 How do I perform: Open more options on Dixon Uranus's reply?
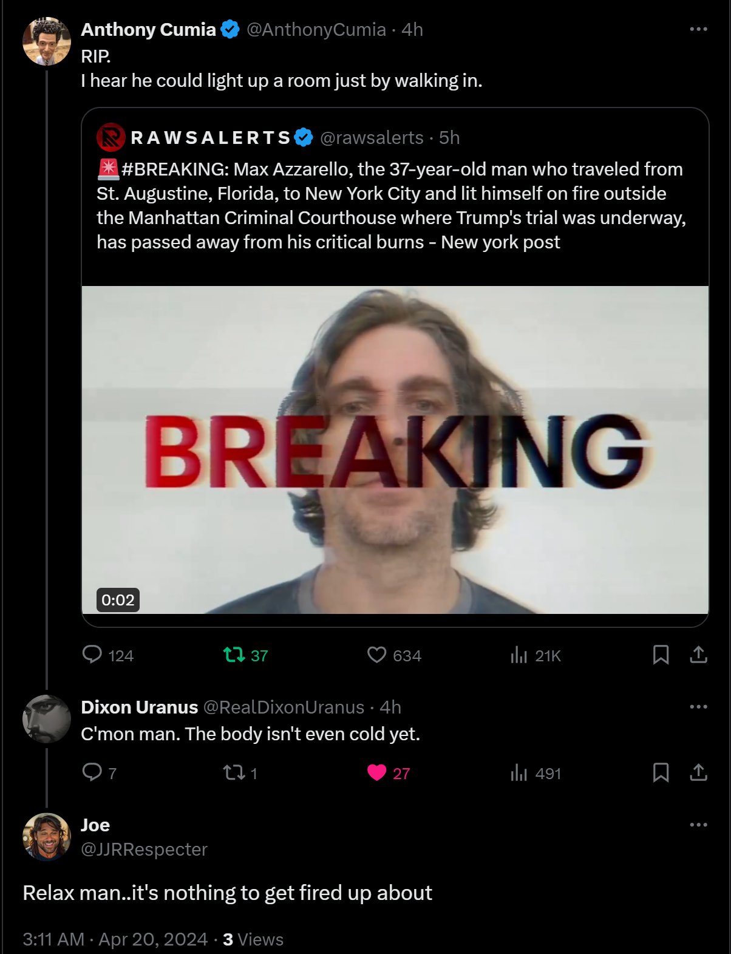(698, 707)
